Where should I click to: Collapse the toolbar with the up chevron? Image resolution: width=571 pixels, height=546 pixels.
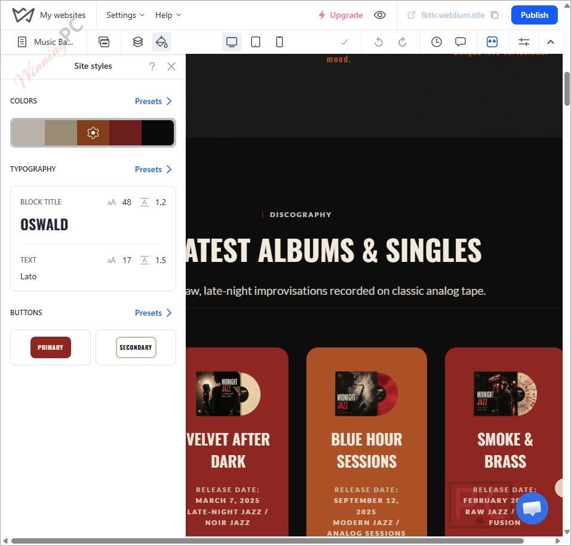tap(551, 42)
